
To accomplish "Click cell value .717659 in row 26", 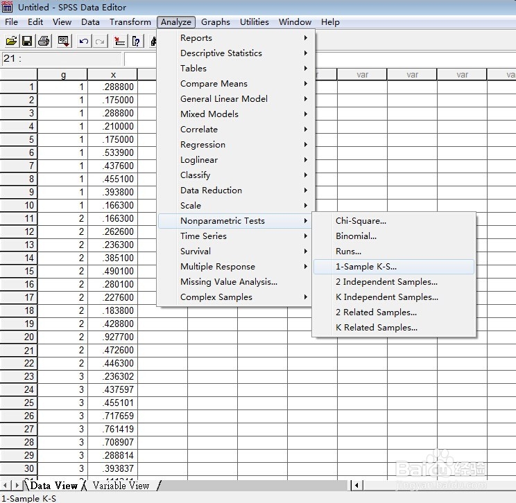I will (113, 416).
